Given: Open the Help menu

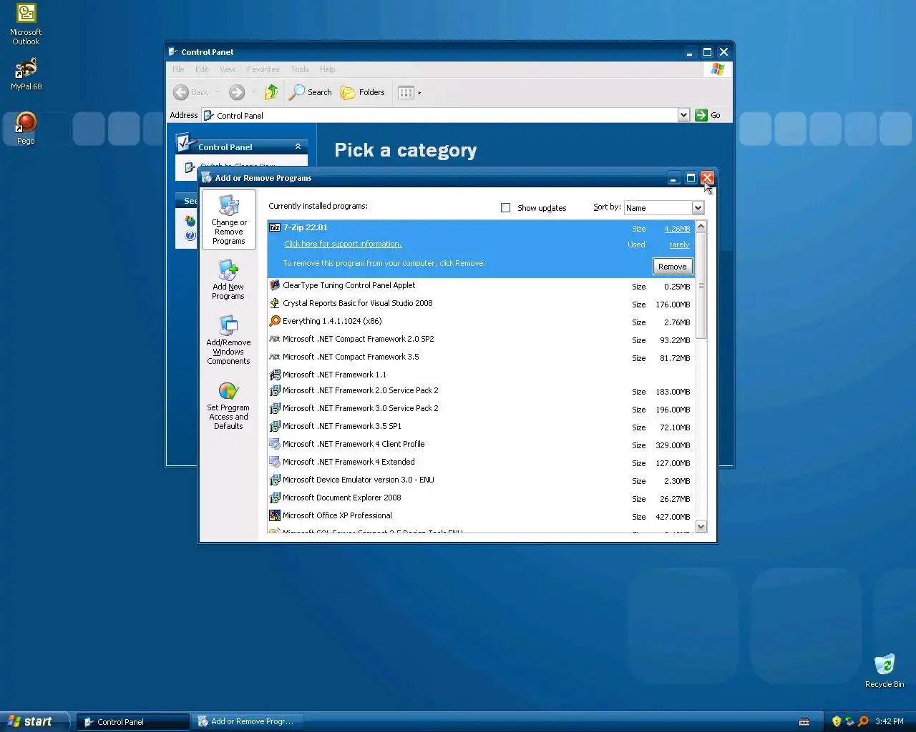Looking at the screenshot, I should [327, 69].
